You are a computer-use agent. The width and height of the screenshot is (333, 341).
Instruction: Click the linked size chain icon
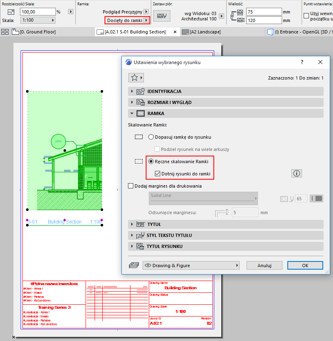(233, 16)
